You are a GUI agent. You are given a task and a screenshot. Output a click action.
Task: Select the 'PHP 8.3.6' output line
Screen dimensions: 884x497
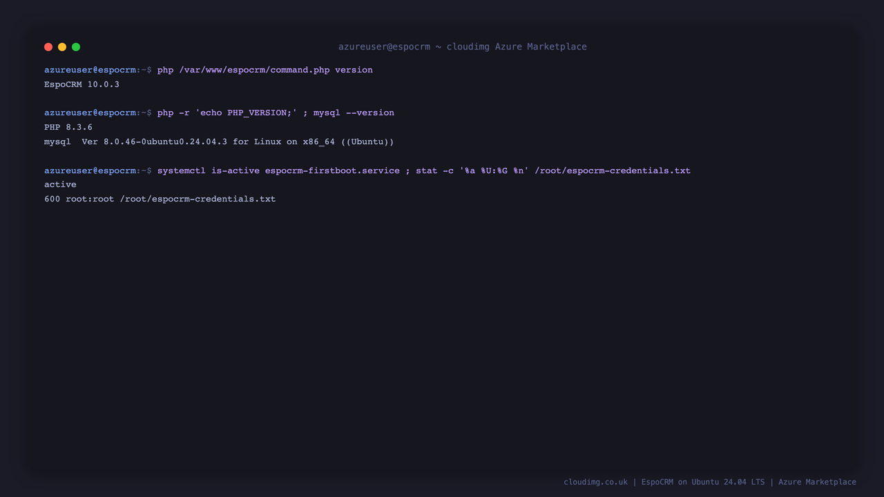(x=68, y=127)
